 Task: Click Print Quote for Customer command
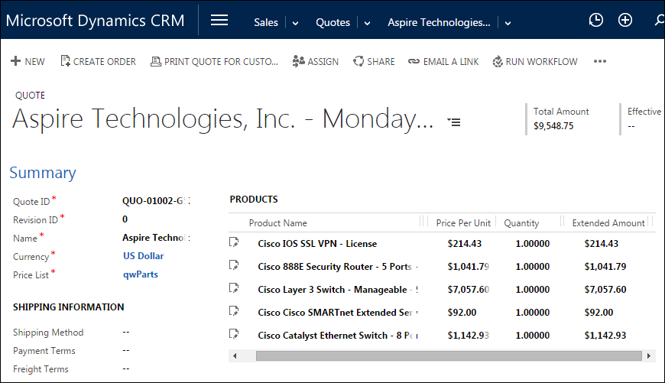[x=214, y=61]
